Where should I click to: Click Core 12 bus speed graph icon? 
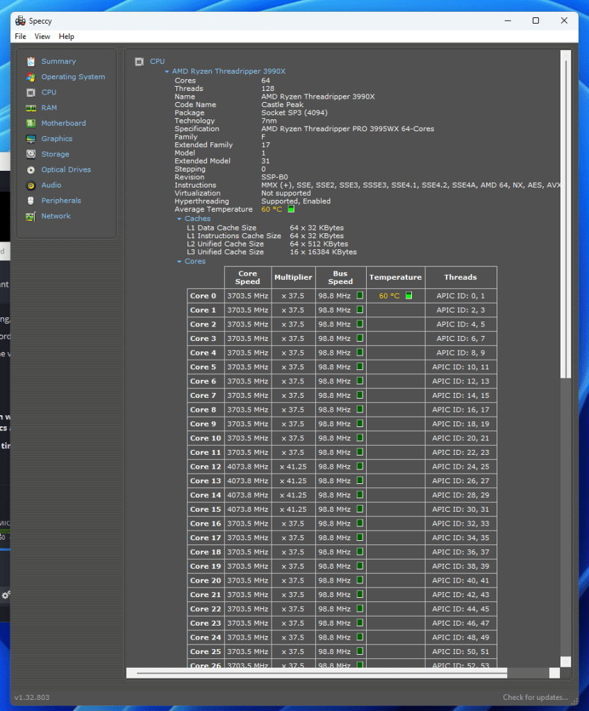click(x=360, y=466)
